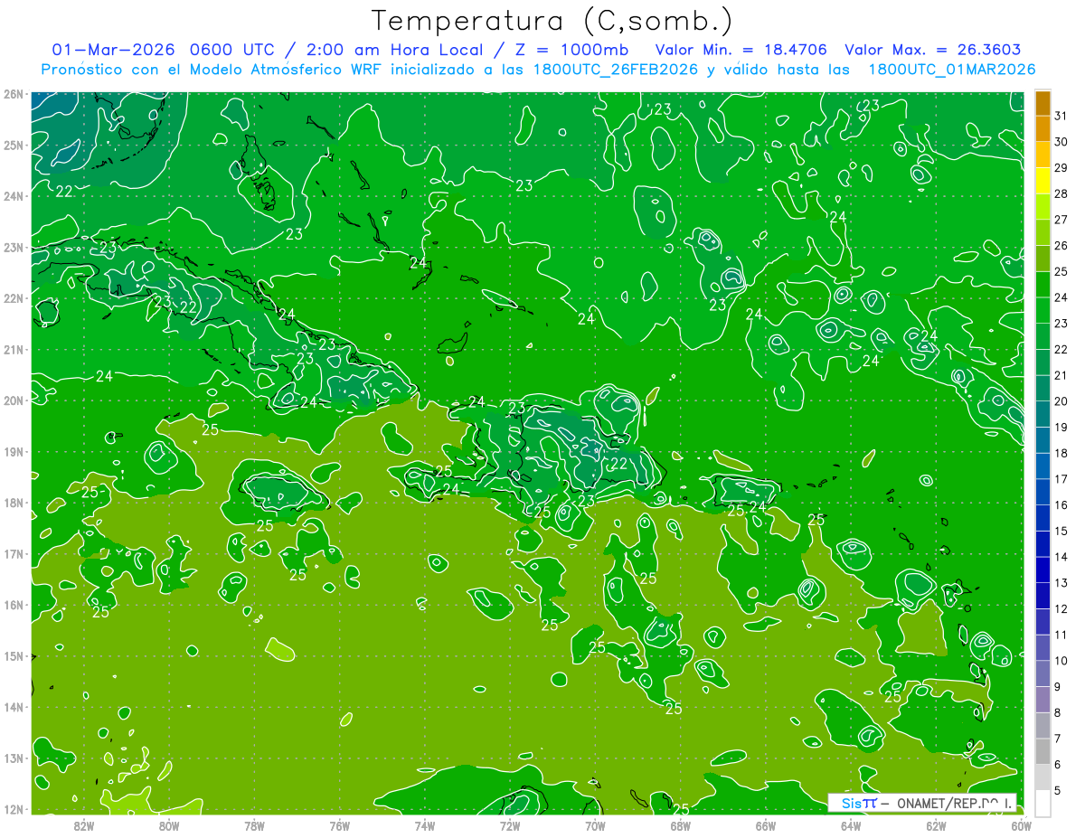Click the 74W longitude axis label
This screenshot has height=838, width=1085.
pyautogui.click(x=425, y=825)
